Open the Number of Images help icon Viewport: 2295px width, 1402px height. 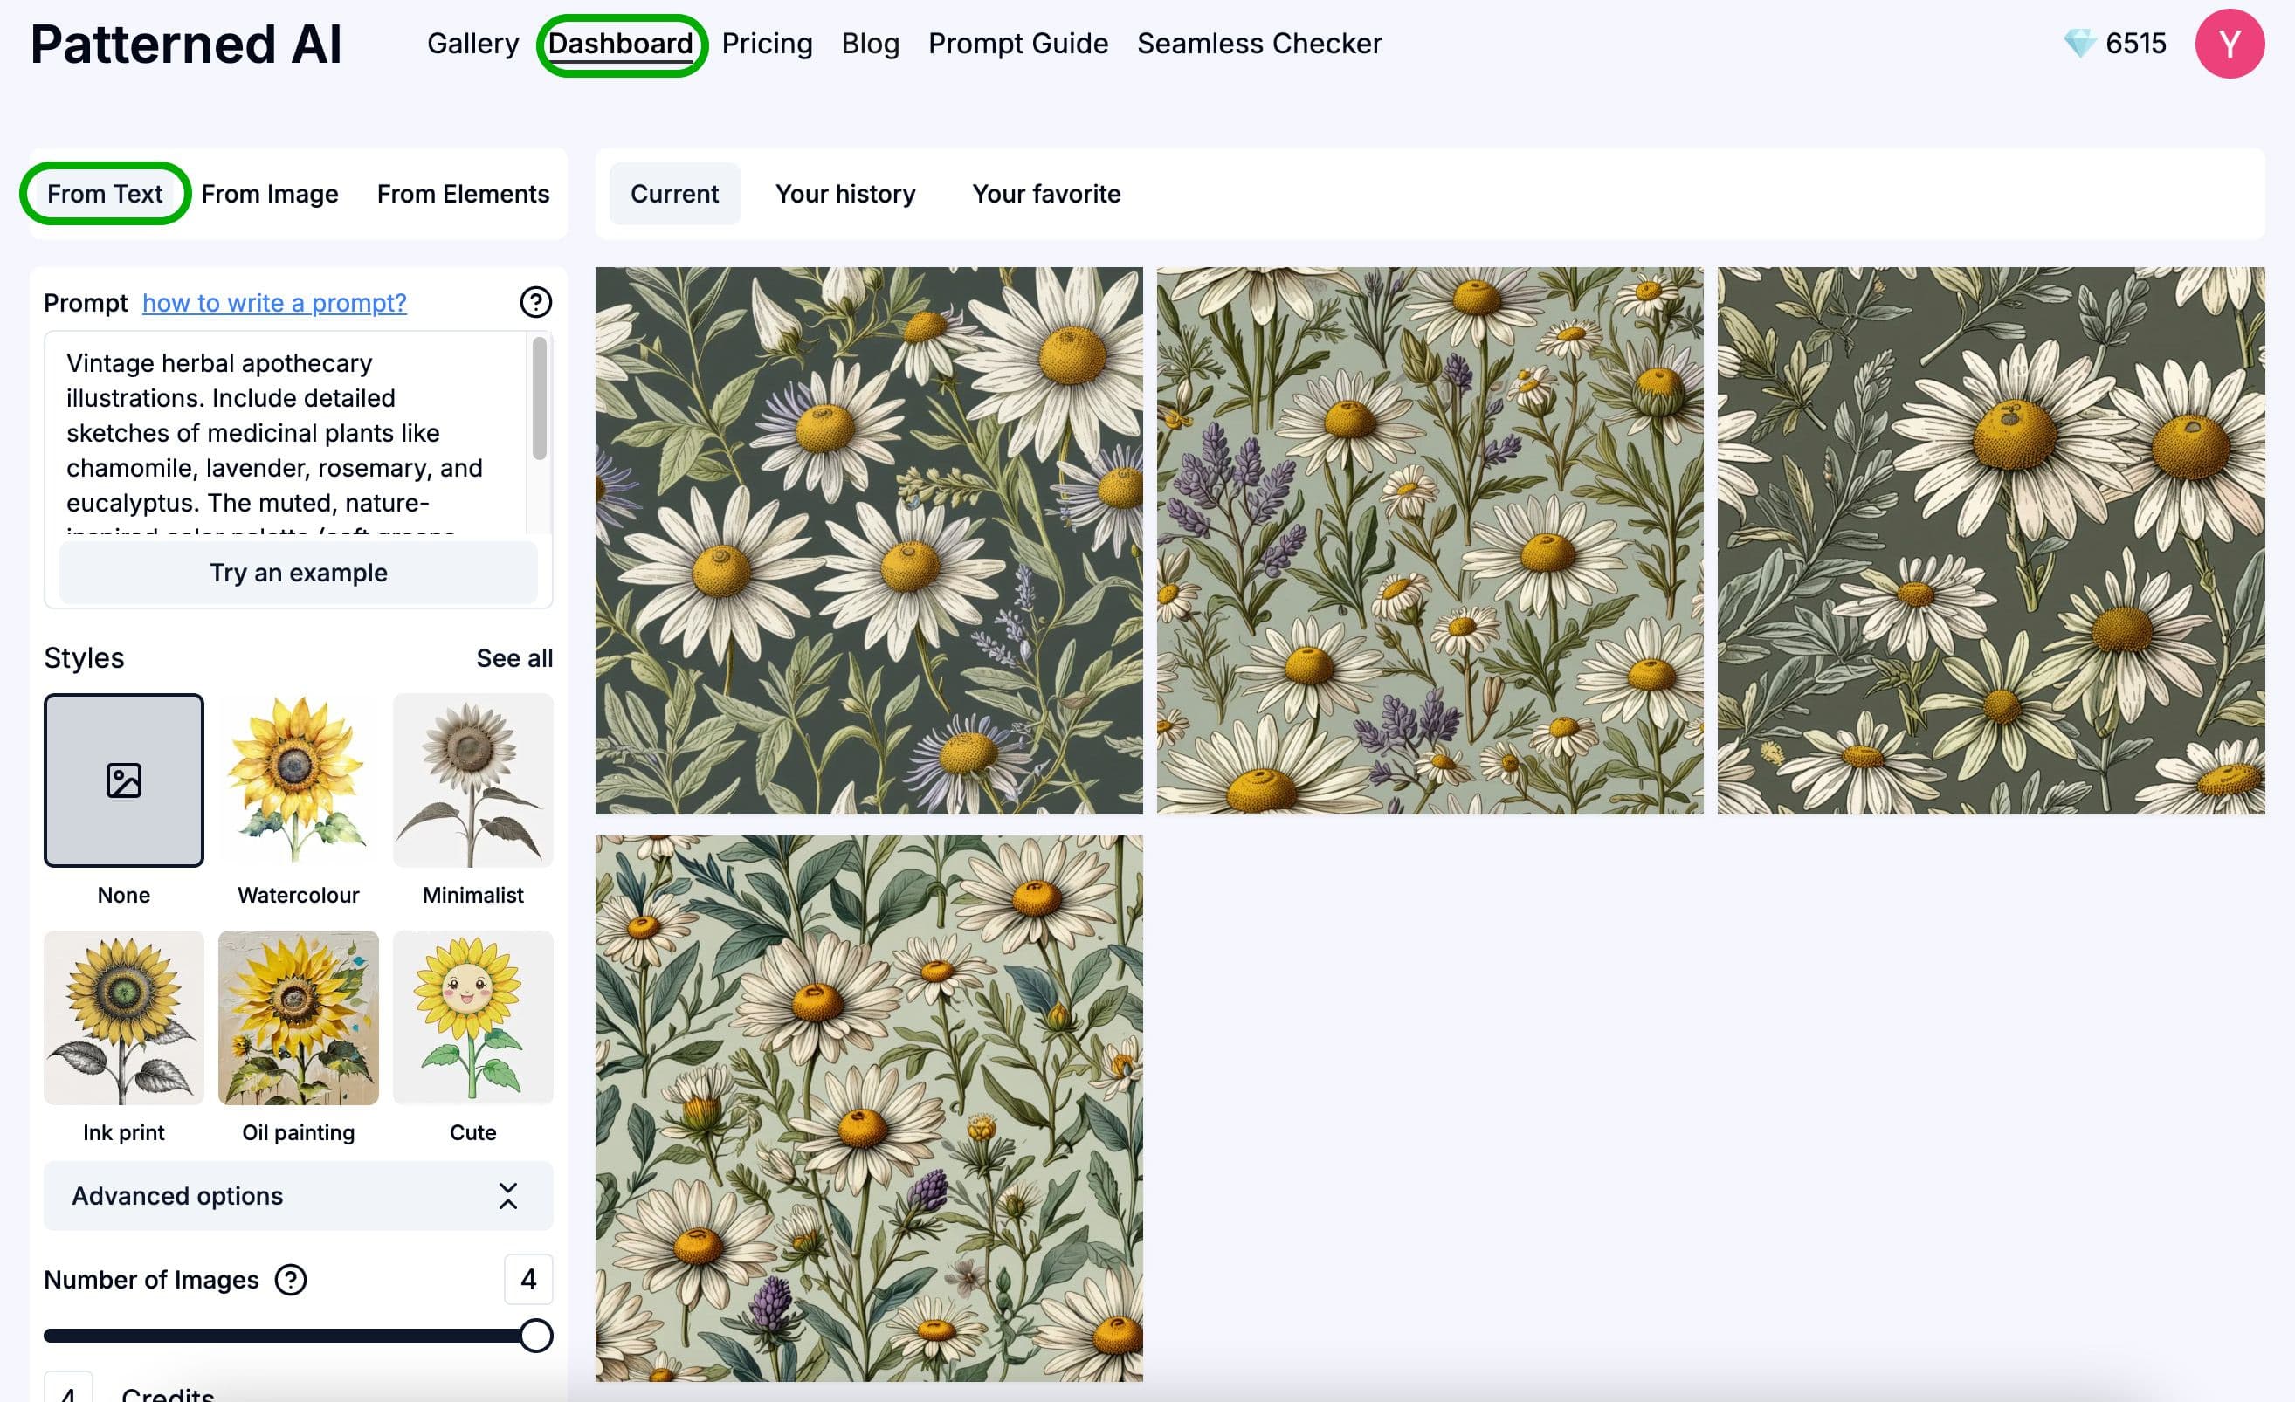coord(290,1280)
